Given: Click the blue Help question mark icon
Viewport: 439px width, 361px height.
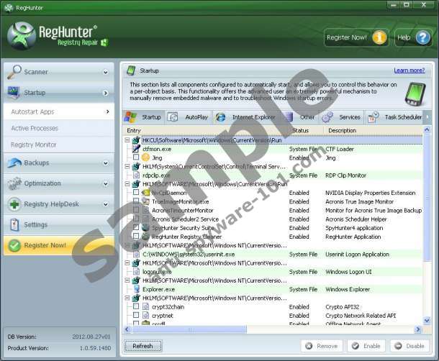Looking at the screenshot, I should pyautogui.click(x=422, y=37).
